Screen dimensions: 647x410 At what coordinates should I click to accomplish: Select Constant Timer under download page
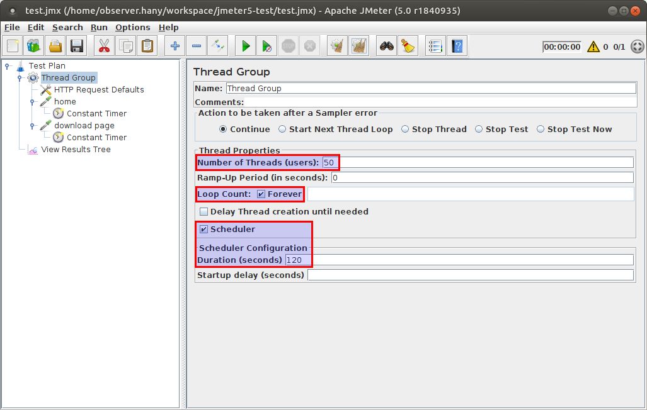[96, 137]
